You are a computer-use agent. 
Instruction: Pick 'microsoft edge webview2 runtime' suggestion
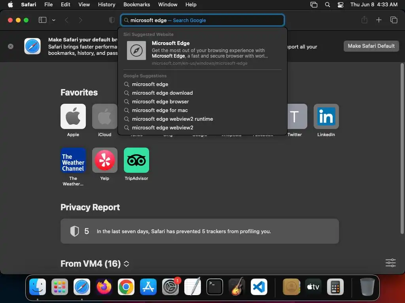tap(203, 119)
